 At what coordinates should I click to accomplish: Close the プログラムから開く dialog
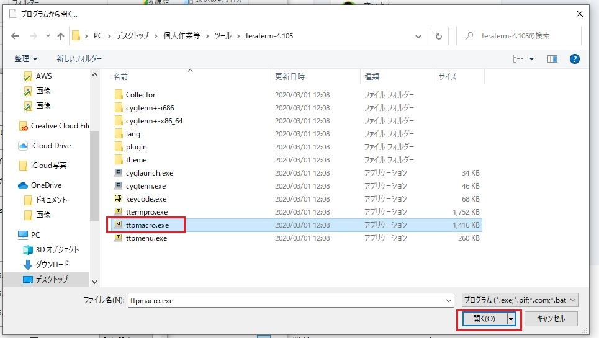[579, 14]
